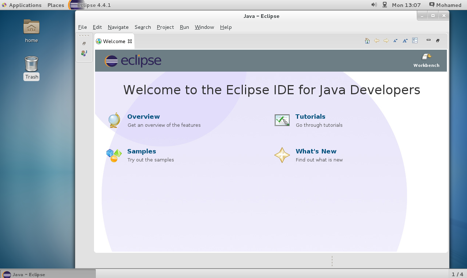Click the Overview globe icon

tap(114, 120)
